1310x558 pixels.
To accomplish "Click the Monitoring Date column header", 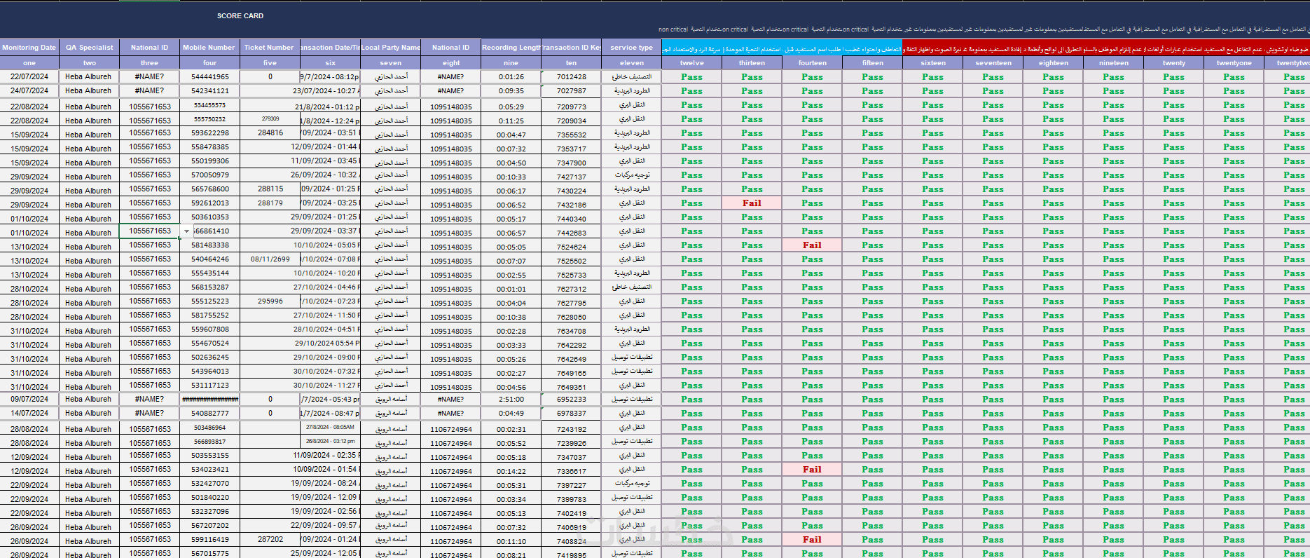I will [29, 48].
